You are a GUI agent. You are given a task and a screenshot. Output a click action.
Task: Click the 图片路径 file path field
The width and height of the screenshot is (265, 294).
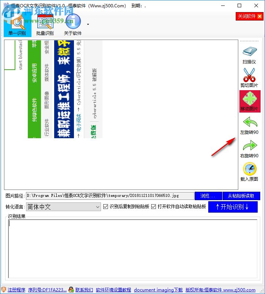point(110,196)
